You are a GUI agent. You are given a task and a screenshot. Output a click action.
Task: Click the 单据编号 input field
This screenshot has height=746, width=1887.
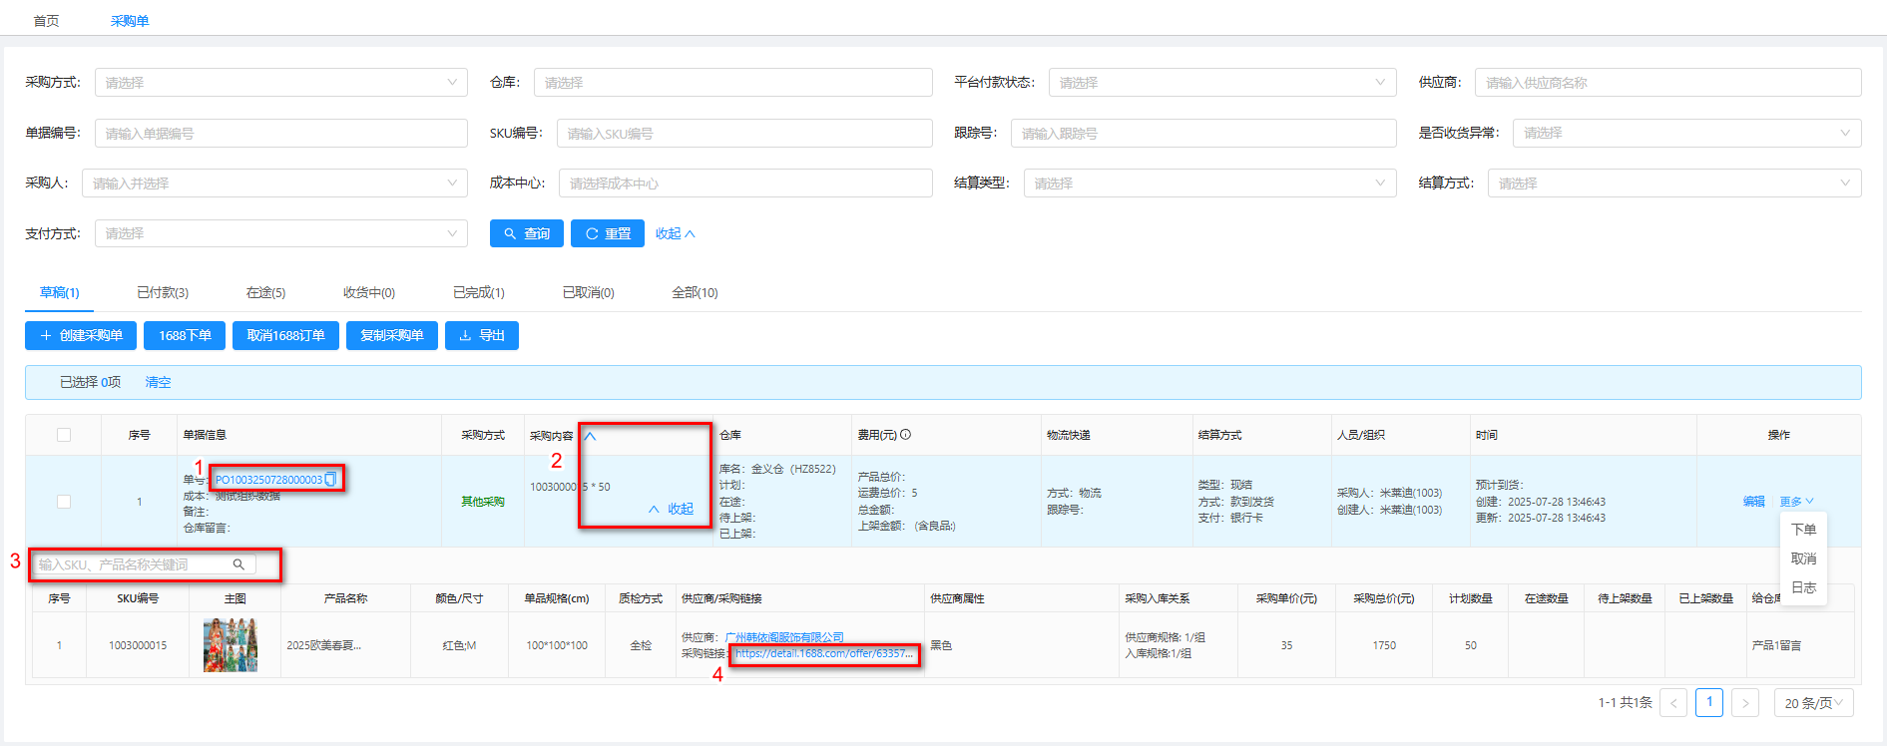click(x=280, y=134)
